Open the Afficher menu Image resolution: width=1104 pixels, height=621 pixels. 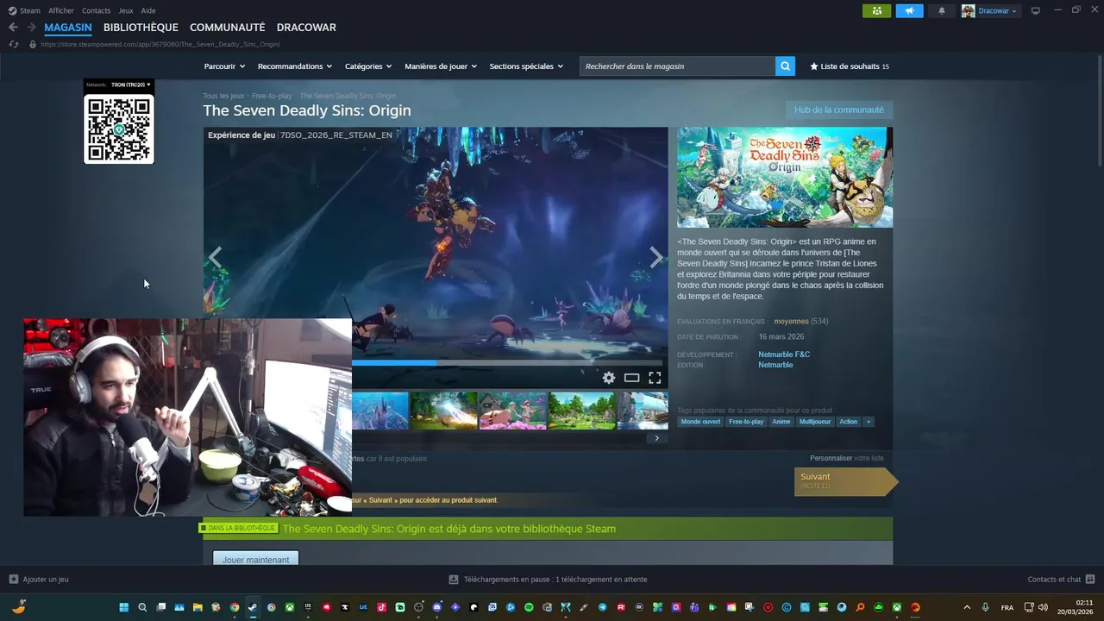[61, 10]
